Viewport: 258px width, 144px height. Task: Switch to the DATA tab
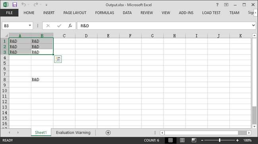click(x=127, y=13)
